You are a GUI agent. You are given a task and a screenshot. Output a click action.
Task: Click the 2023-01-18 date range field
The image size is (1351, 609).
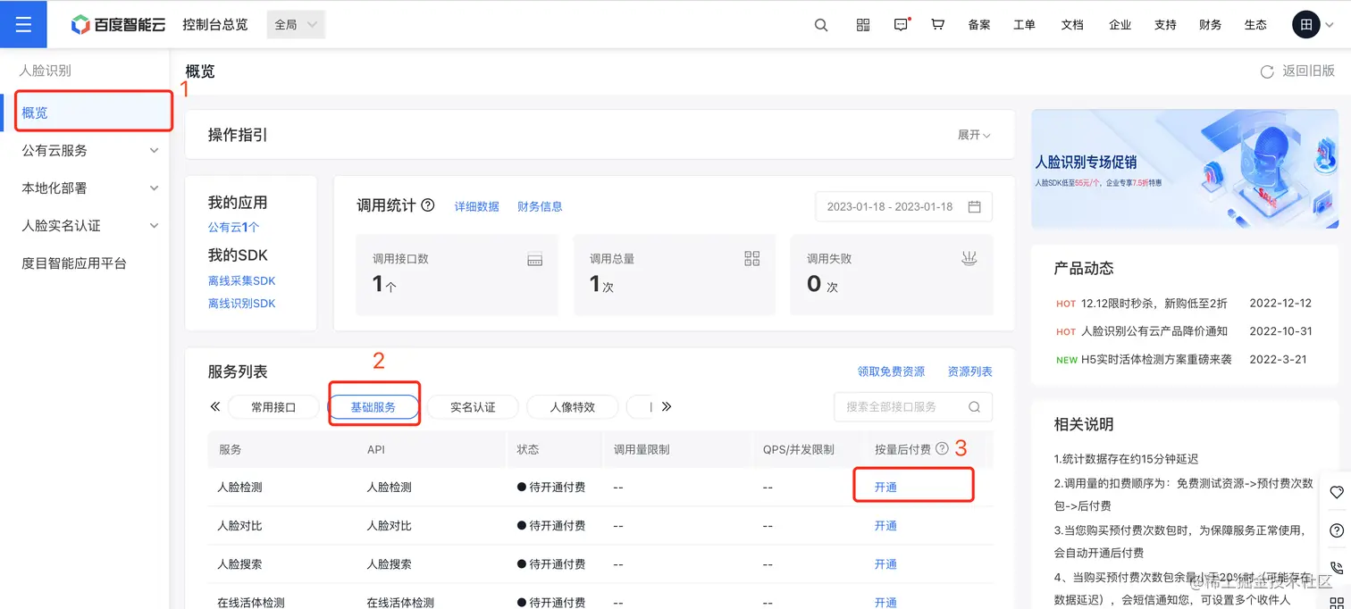coord(903,206)
